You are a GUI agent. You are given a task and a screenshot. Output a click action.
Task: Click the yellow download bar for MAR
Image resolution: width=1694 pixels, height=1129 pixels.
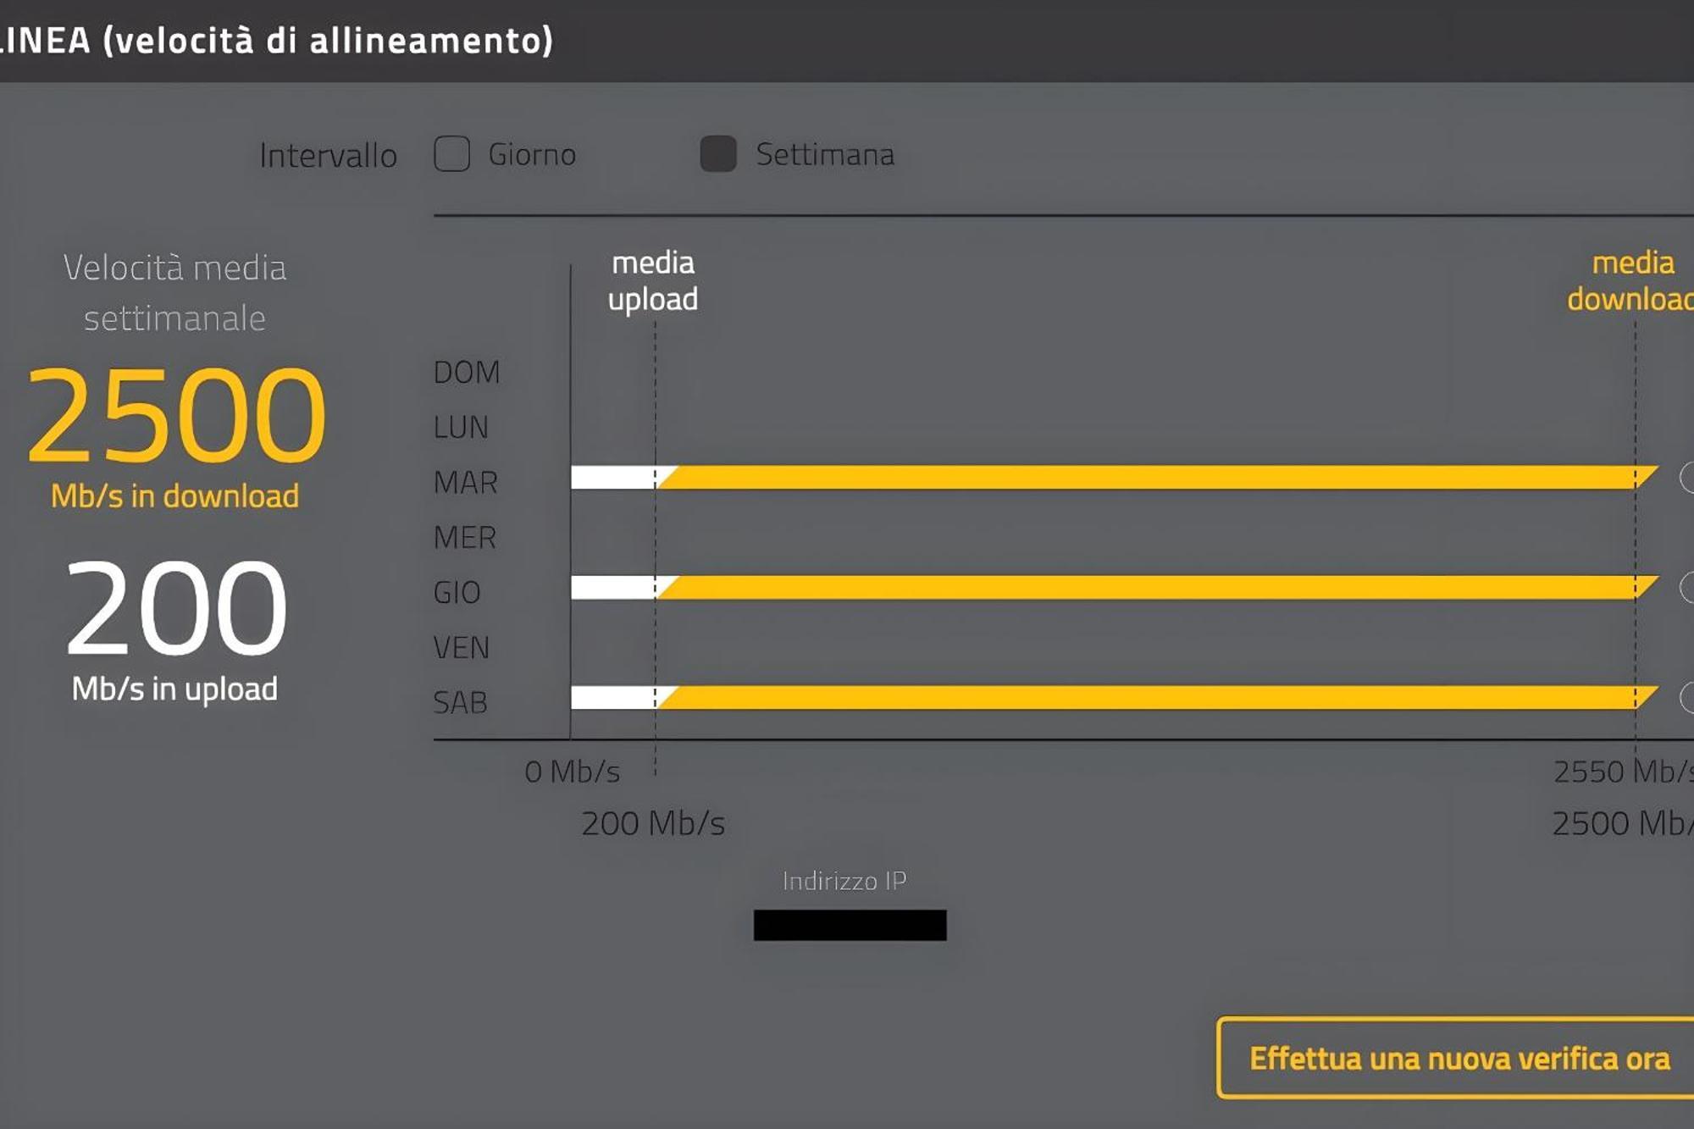click(x=1158, y=477)
